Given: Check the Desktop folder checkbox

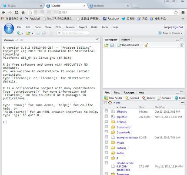Looking at the screenshot, I should click(106, 121).
